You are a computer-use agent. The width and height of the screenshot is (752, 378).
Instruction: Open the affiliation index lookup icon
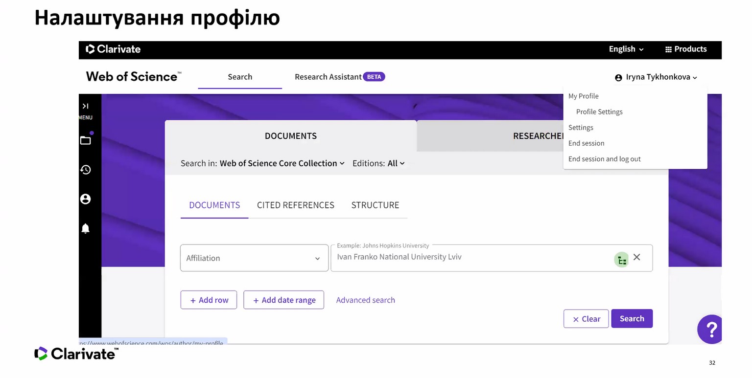coord(621,260)
